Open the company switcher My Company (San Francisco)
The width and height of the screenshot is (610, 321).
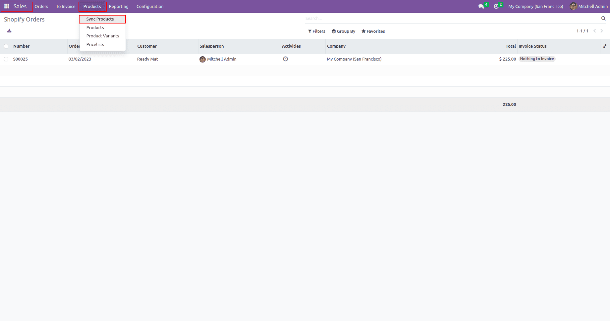[536, 6]
